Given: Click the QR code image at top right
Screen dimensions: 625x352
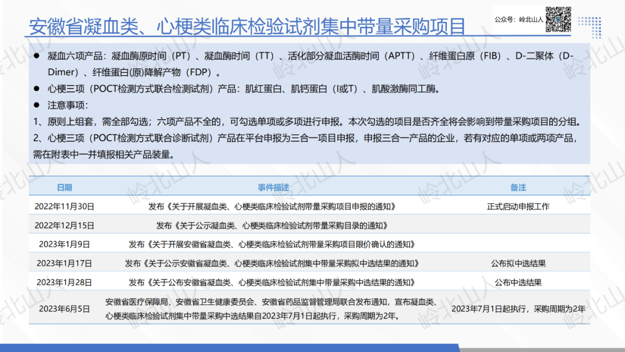Looking at the screenshot, I should (x=558, y=20).
